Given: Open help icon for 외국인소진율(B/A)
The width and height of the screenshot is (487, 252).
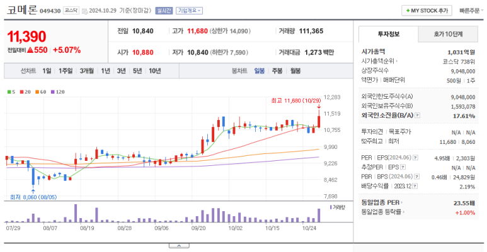Looking at the screenshot, I should click(x=418, y=115).
